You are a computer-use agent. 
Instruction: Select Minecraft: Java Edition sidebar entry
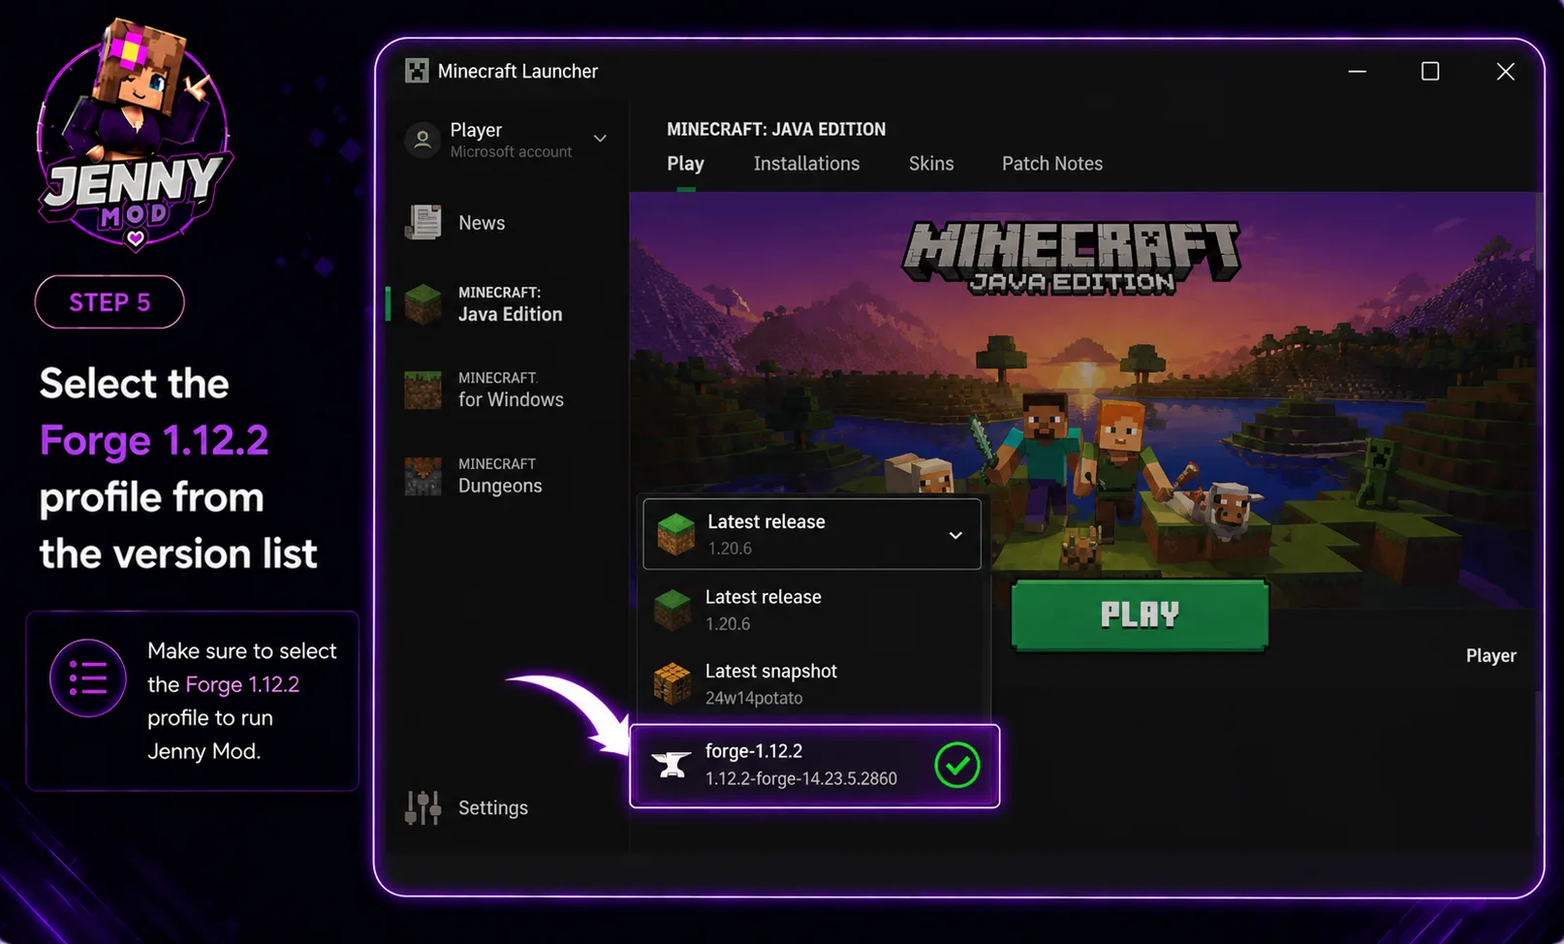coord(510,304)
